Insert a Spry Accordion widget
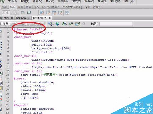The height and width of the screenshot is (114, 153). (54, 13)
